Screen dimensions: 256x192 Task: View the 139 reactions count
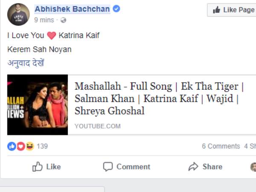point(42,146)
